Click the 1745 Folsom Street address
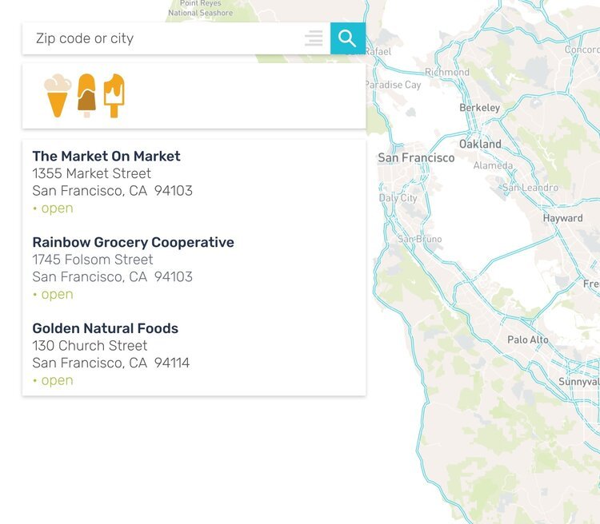The height and width of the screenshot is (524, 600). point(92,260)
